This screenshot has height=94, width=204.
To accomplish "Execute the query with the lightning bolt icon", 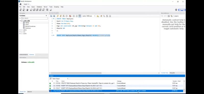I will 58,16.
